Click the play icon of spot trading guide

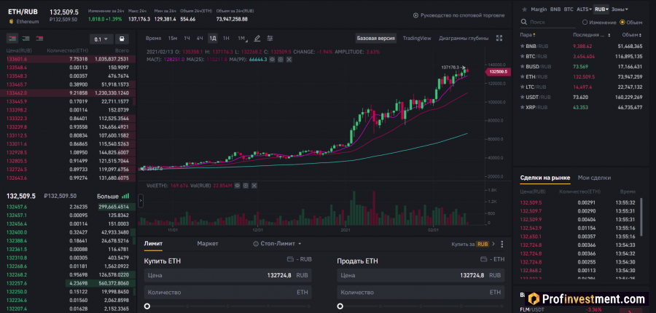tap(415, 15)
